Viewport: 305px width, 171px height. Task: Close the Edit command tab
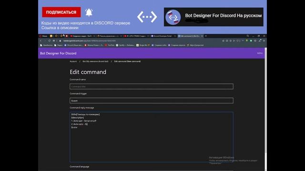(202, 36)
